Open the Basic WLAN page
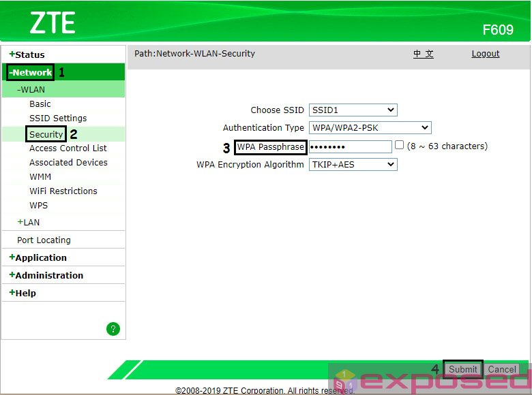The width and height of the screenshot is (532, 395). pos(40,104)
